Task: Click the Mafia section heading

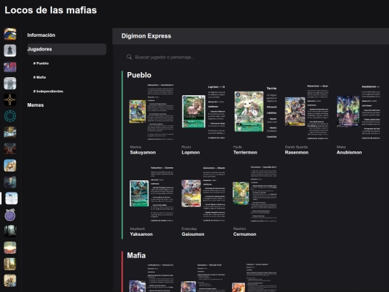Action: [136, 255]
